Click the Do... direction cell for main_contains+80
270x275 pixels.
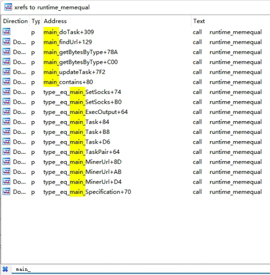tap(20, 82)
